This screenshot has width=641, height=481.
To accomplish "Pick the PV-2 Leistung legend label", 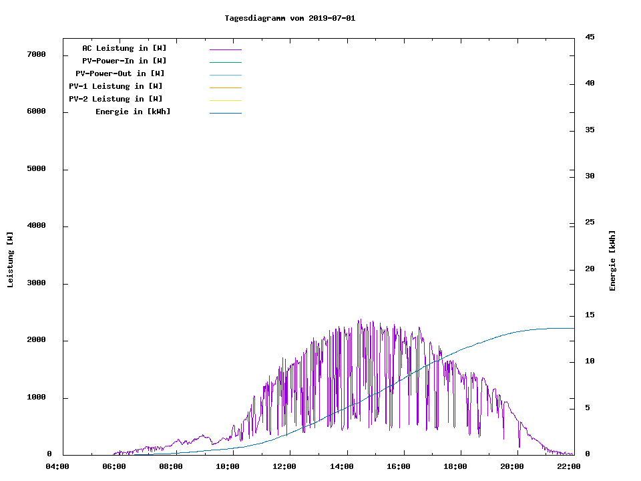I will tap(116, 99).
